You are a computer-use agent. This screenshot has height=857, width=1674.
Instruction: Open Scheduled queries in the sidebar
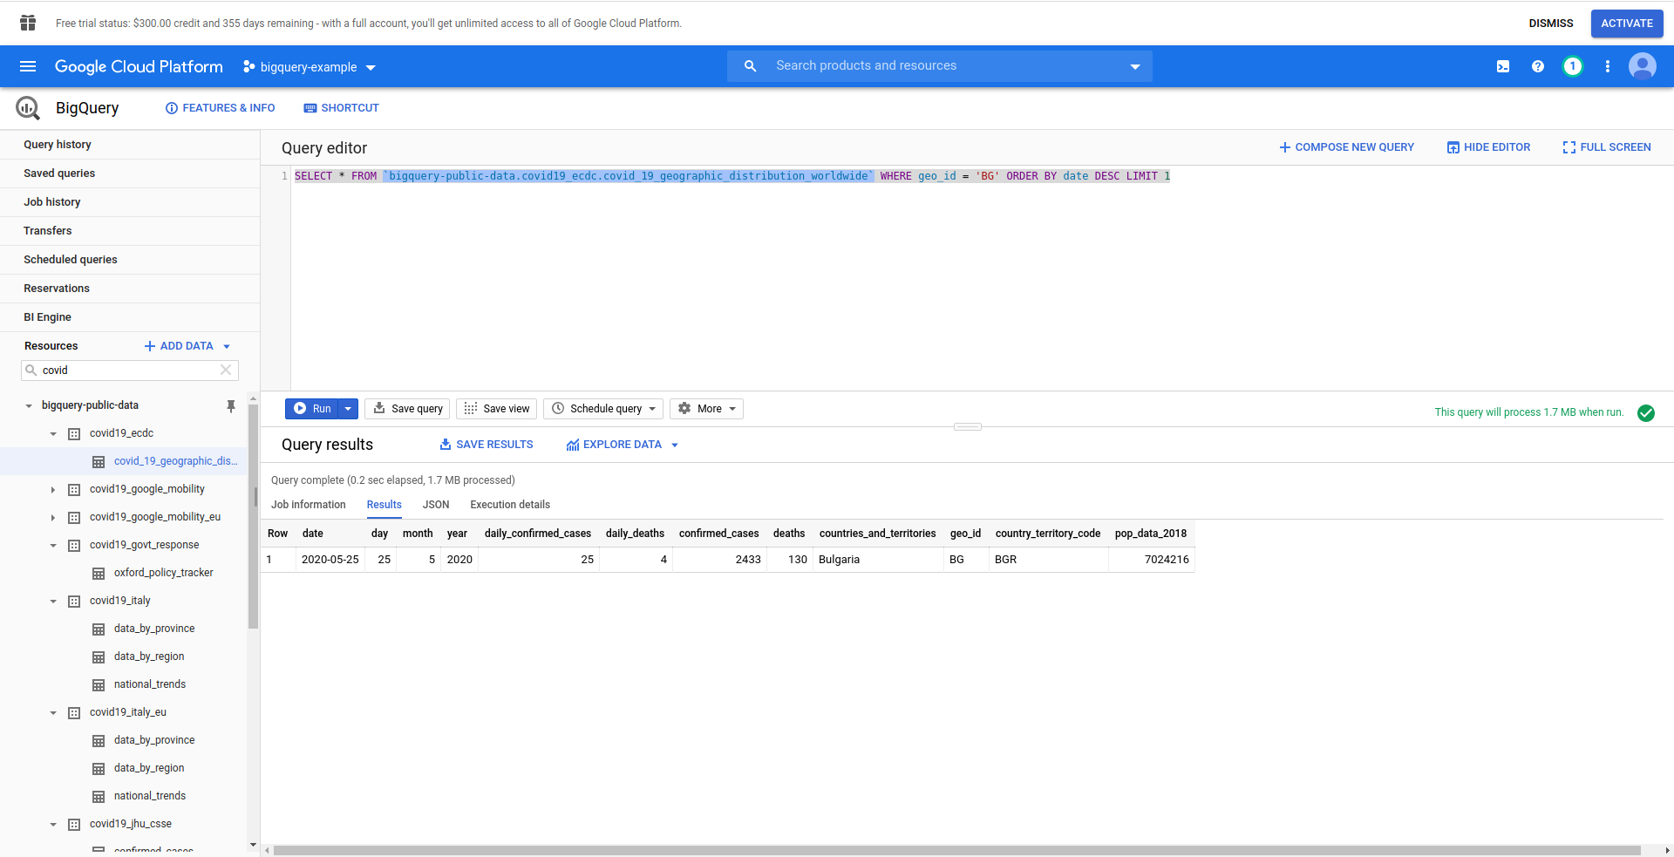(130, 260)
